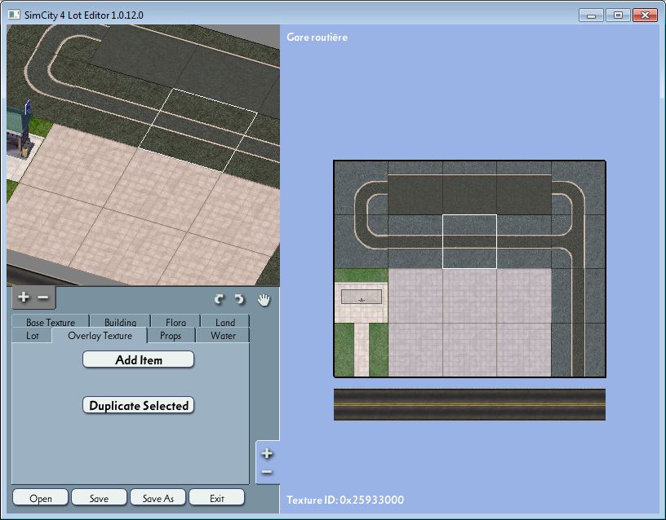Click the Add Item button

tap(139, 359)
